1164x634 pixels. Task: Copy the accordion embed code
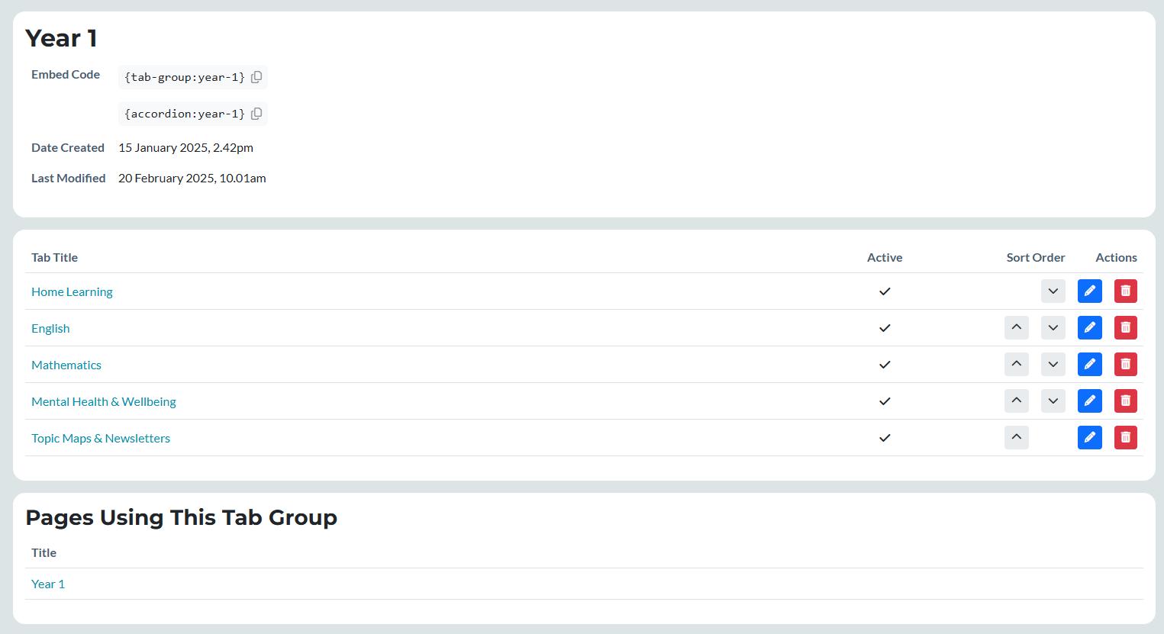[x=256, y=114]
